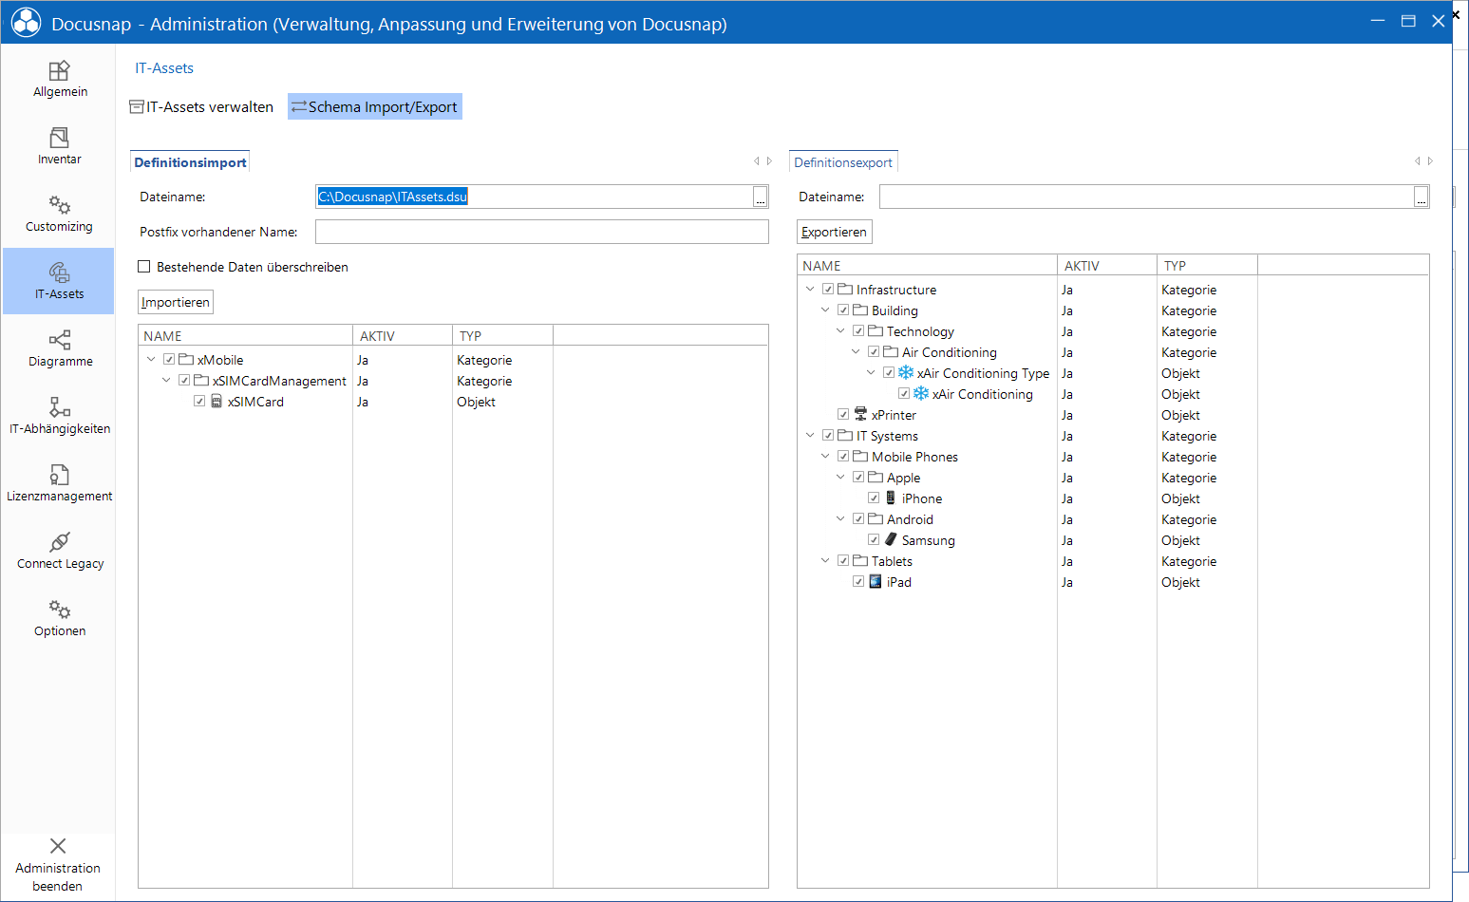Uncheck the IT Systems checkbox

828,436
